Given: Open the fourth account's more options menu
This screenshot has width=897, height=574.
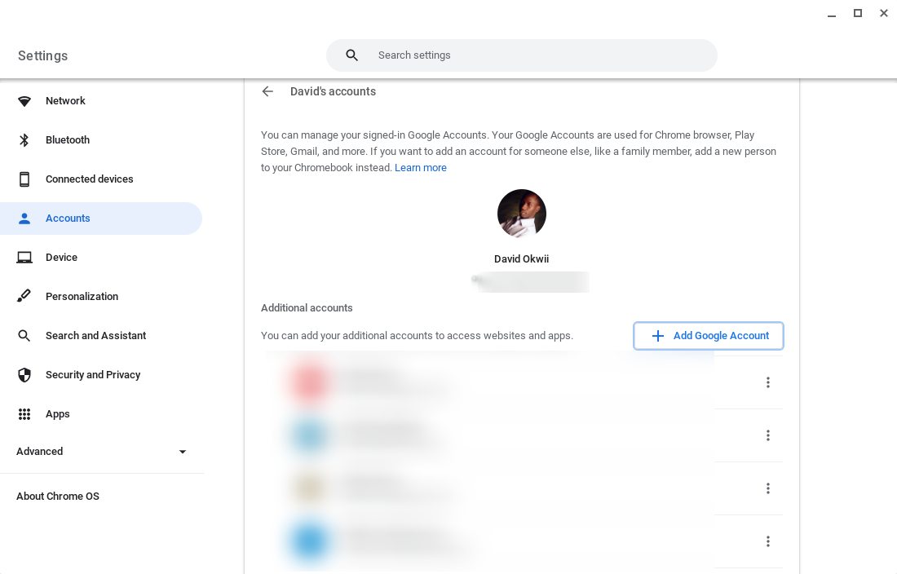Looking at the screenshot, I should click(x=767, y=541).
